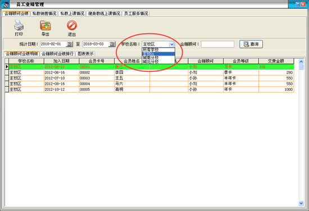This screenshot has height=211, width=309.
Task: Click scrollbar down arrow at bottom right
Action: 301,203
